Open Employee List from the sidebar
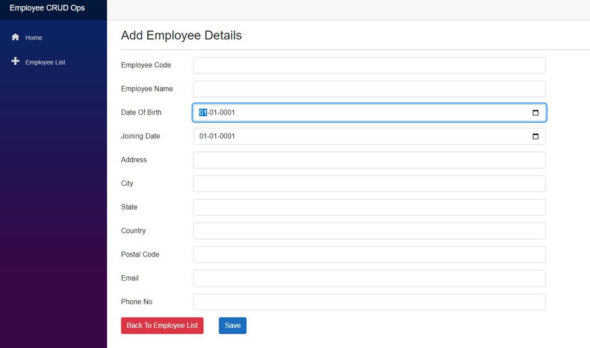Viewport: 590px width, 348px height. tap(45, 62)
